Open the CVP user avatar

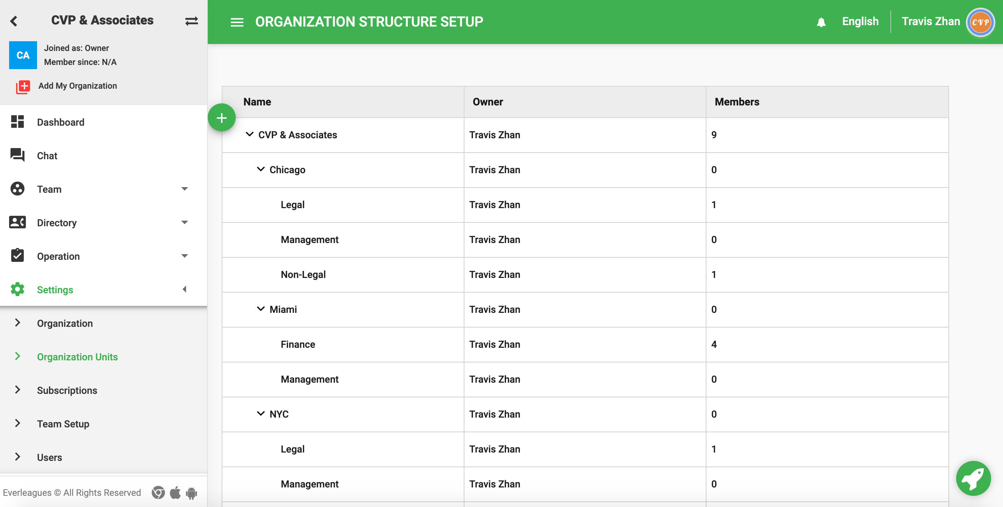[980, 22]
